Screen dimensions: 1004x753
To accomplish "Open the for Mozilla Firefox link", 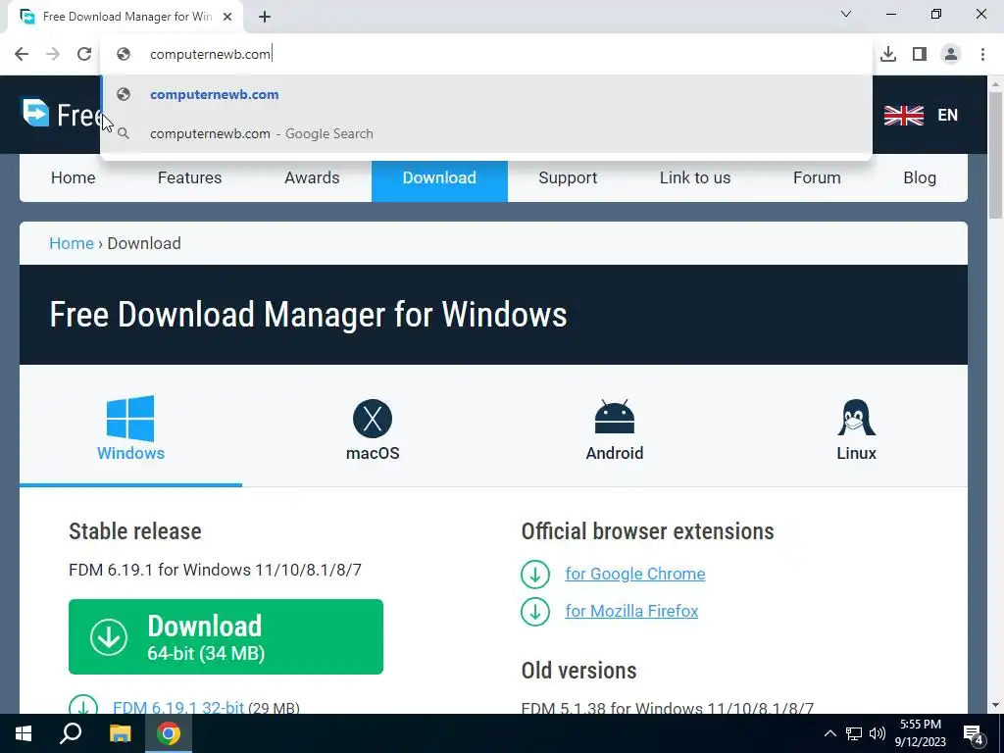I will click(x=631, y=611).
